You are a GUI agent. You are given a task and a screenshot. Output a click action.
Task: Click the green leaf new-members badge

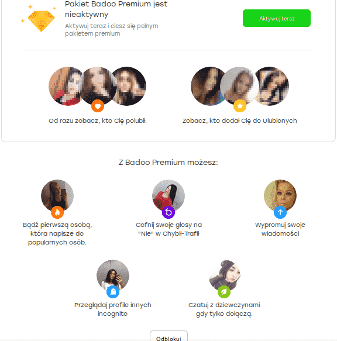tap(224, 292)
